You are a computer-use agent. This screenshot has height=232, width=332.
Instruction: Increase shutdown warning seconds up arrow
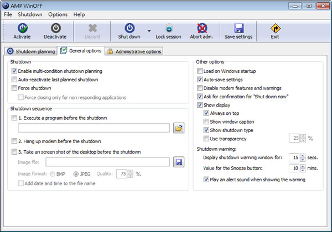coord(303,156)
